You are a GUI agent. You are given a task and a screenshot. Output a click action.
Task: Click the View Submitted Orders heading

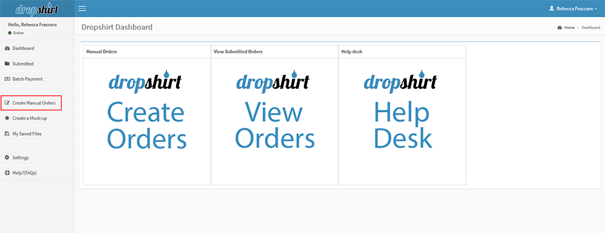(238, 51)
